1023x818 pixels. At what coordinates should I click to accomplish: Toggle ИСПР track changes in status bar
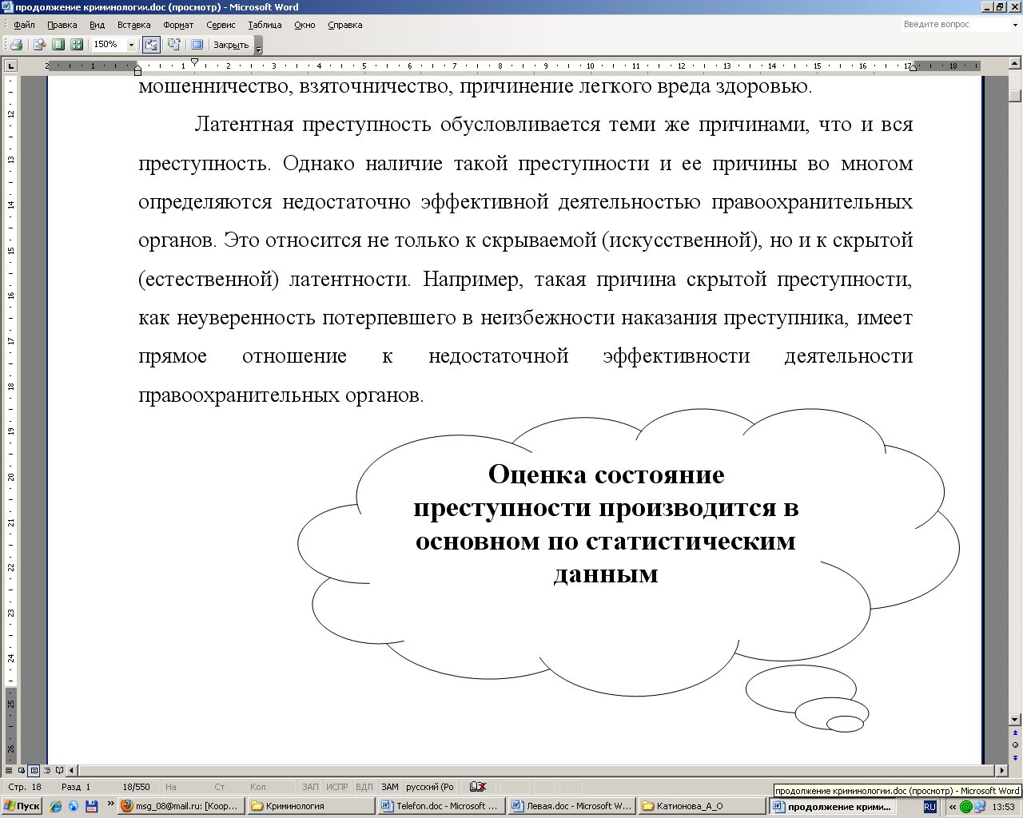pos(337,787)
